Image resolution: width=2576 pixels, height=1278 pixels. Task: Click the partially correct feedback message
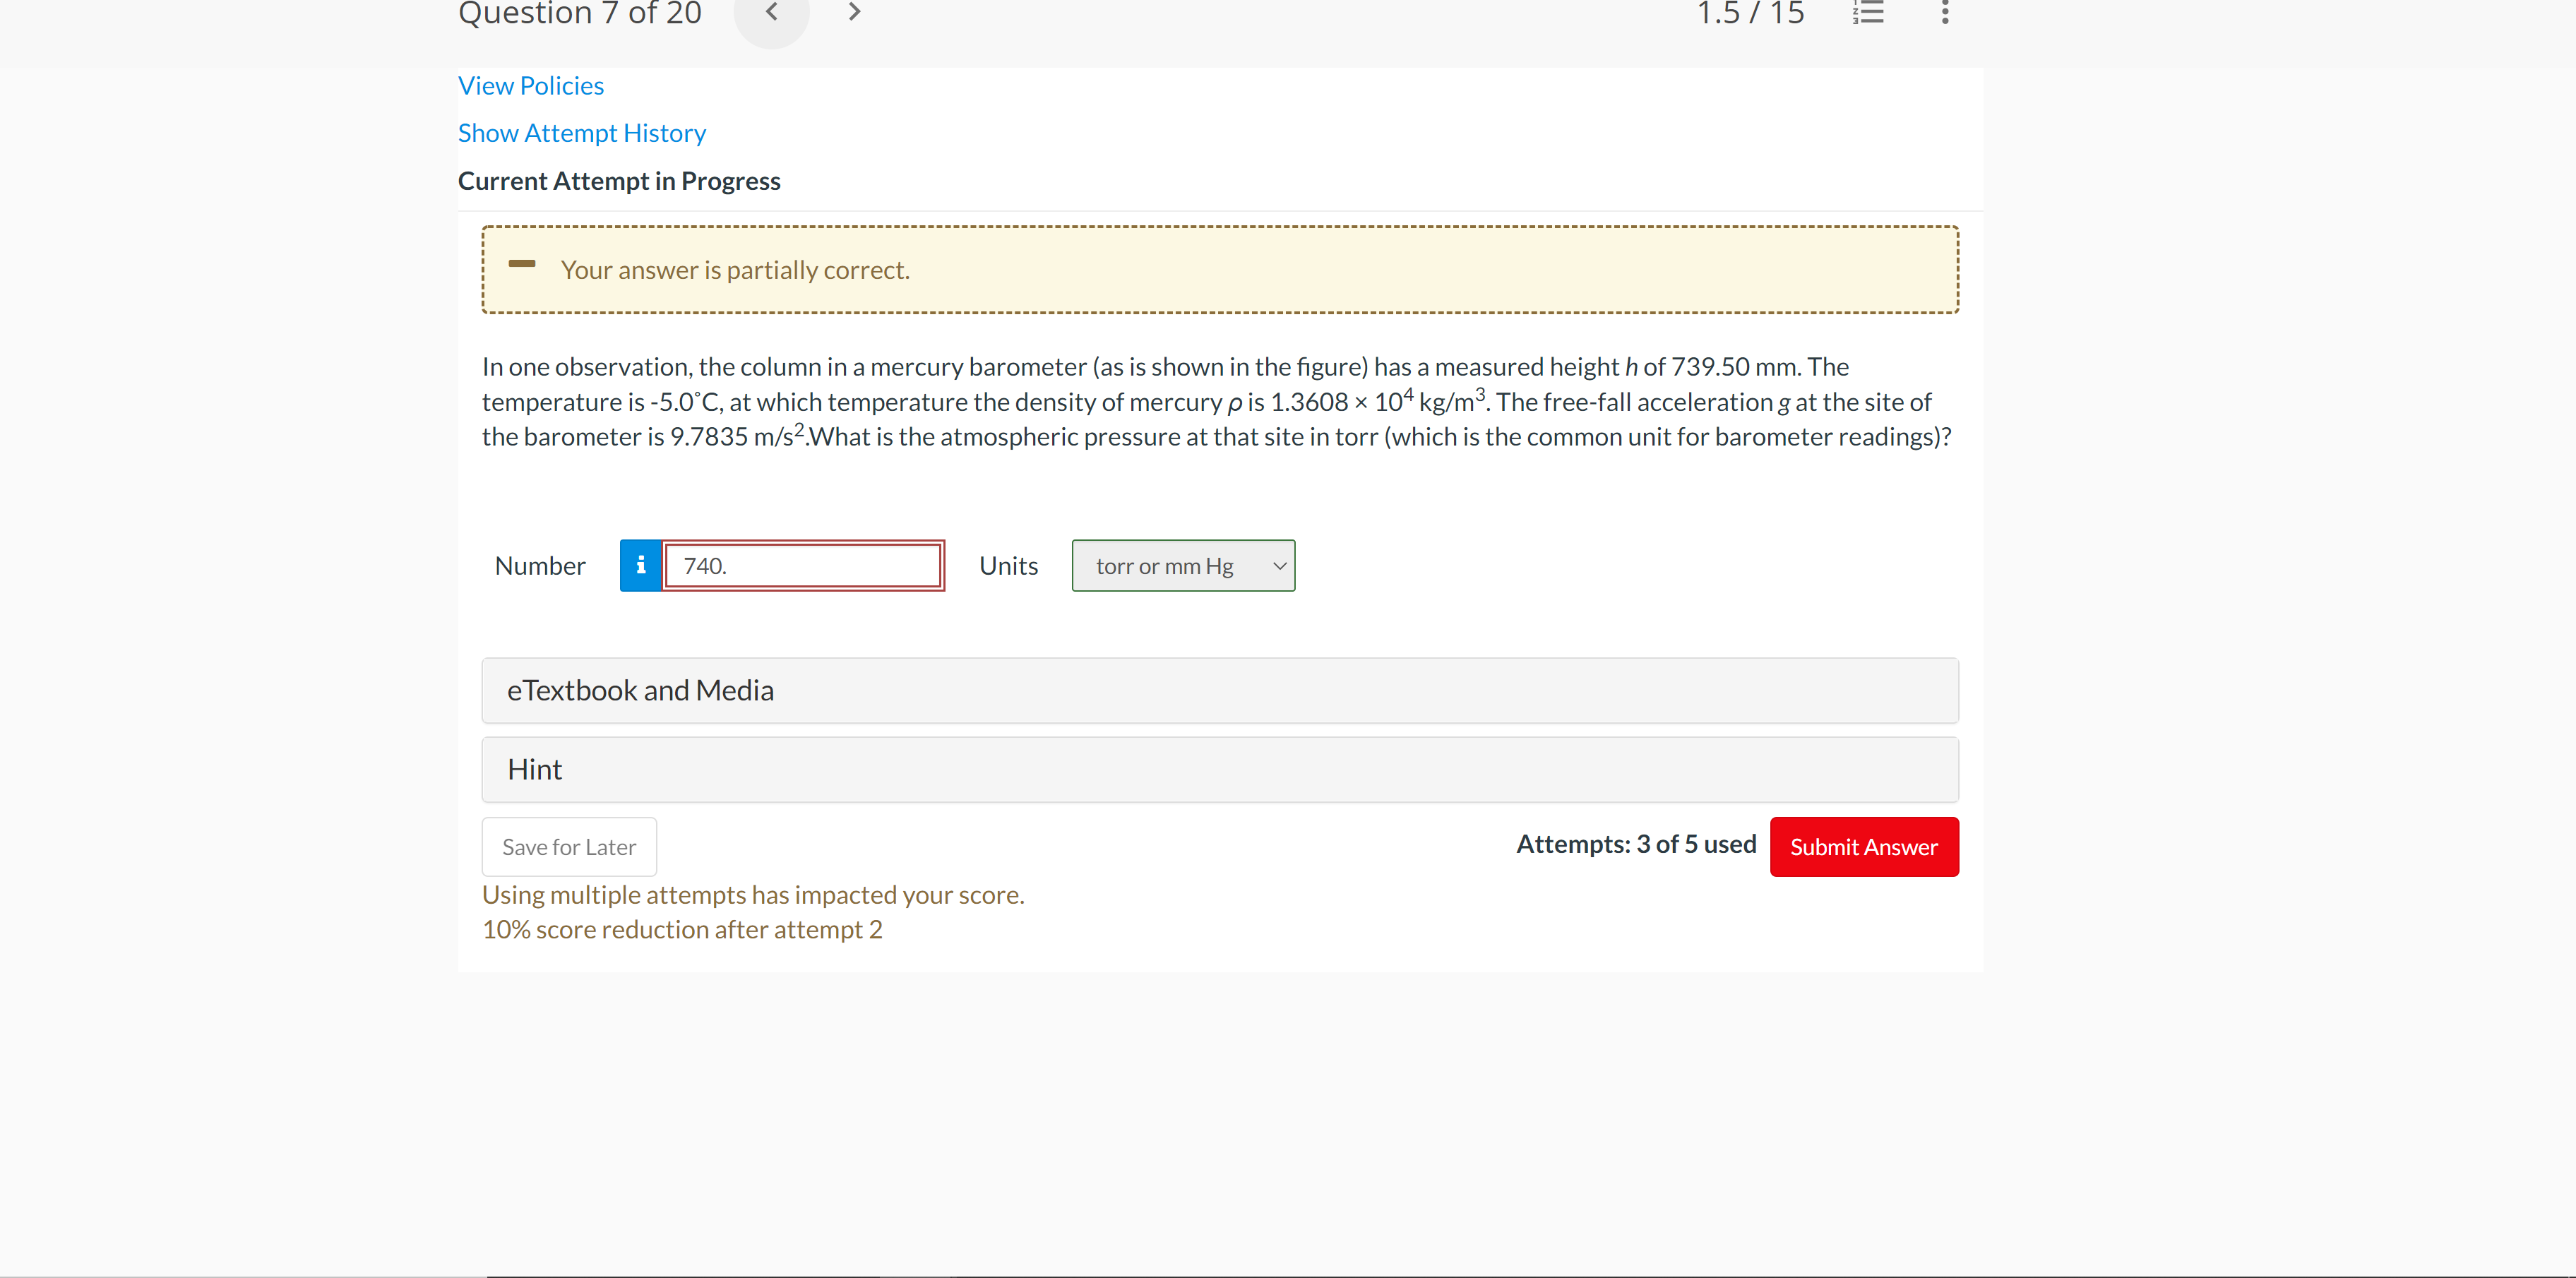(x=735, y=270)
